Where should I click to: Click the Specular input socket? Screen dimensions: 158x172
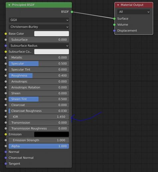[x=6, y=64]
